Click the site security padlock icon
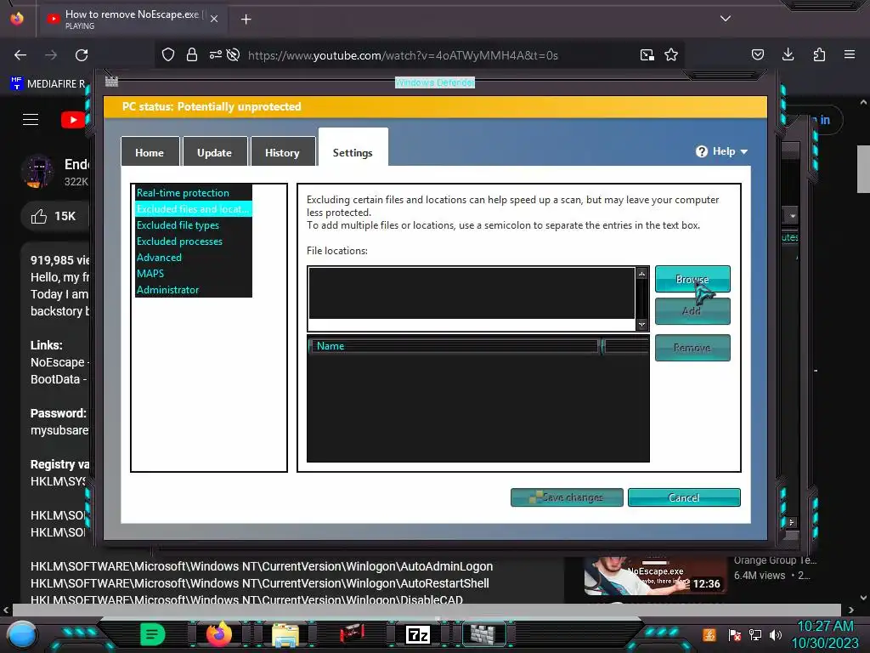The height and width of the screenshot is (653, 870). [192, 54]
